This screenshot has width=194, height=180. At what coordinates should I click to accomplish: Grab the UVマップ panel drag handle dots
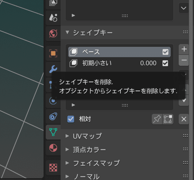coord(185,136)
